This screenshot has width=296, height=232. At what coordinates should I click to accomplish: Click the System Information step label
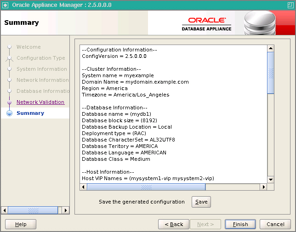coord(42,69)
